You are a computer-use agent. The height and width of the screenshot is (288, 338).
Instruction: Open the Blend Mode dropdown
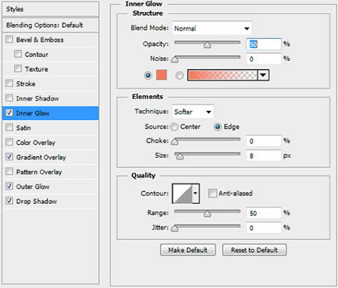pos(212,28)
